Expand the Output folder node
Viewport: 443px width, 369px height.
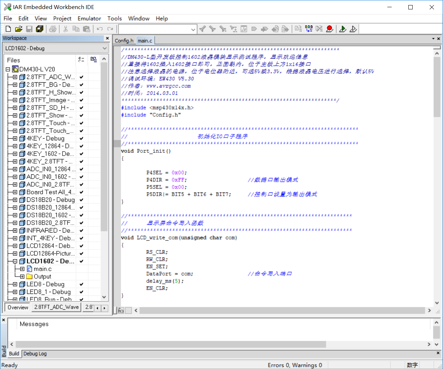(22, 277)
